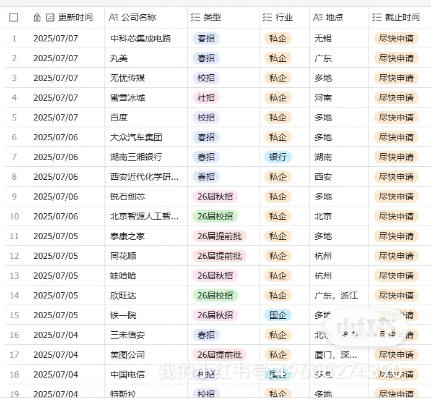431x401 pixels.
Task: Select the 同花顺 company cell
Action: (x=146, y=255)
